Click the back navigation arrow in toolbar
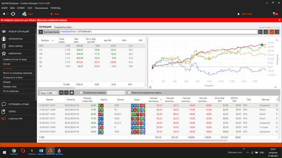 (x=4, y=14)
